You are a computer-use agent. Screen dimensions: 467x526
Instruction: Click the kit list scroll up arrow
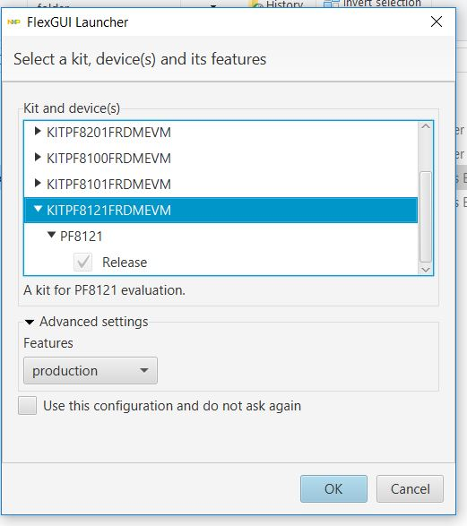pos(426,126)
